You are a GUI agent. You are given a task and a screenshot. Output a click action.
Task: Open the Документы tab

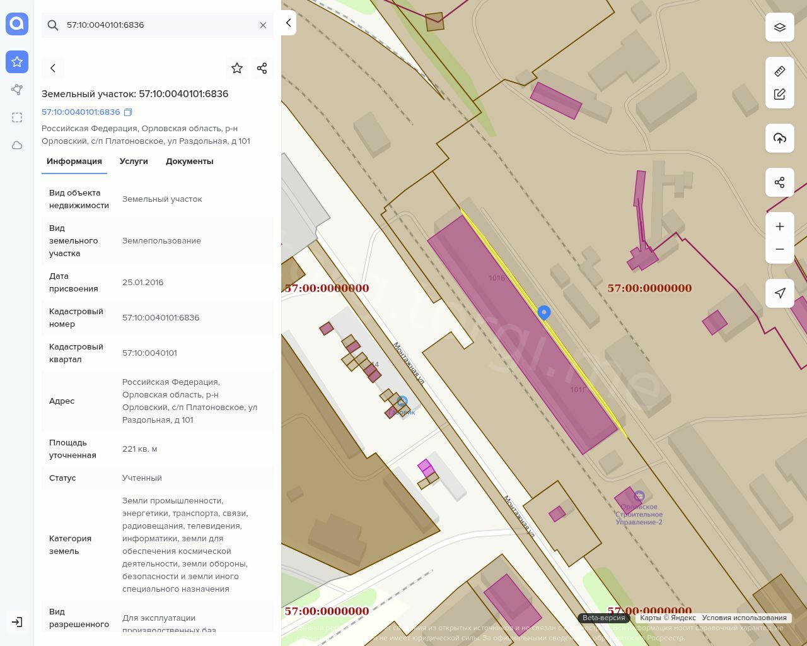[189, 161]
